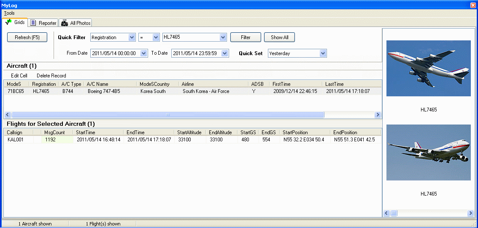Open the HL7465 filter value dropdown
Viewport: 478px width, 228px height.
coord(224,37)
